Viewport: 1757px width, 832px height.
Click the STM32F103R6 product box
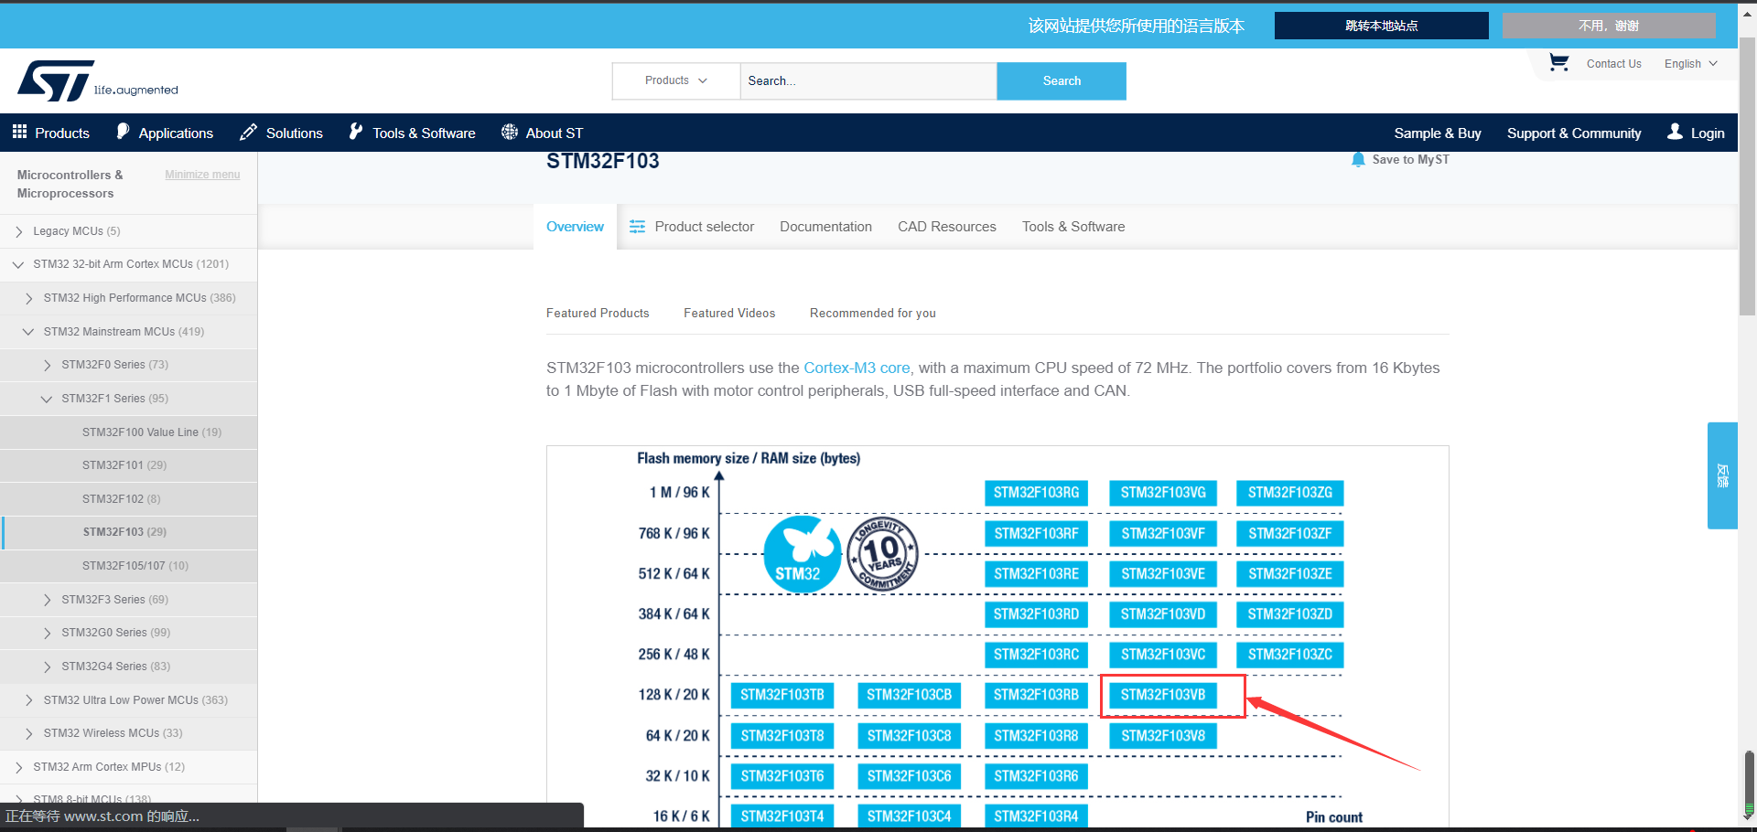[x=1036, y=776]
